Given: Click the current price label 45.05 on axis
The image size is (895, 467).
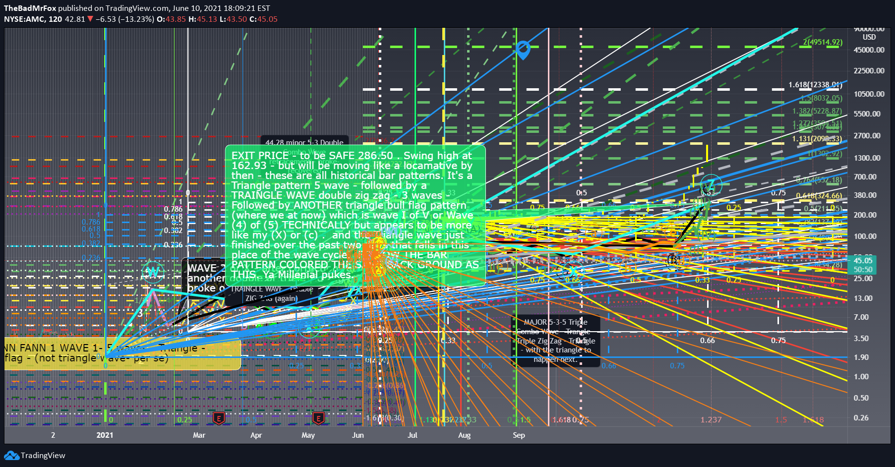Looking at the screenshot, I should (863, 260).
